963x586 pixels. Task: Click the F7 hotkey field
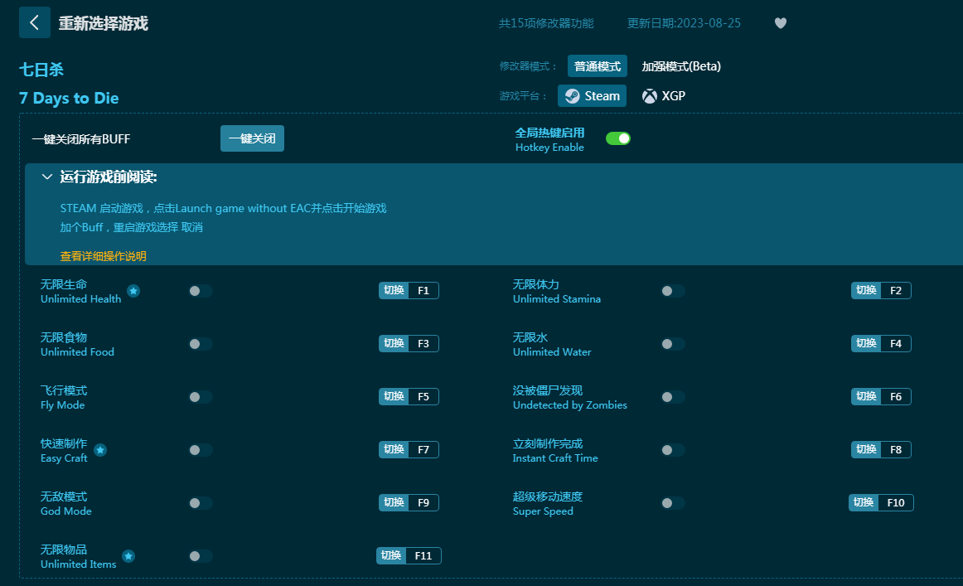423,449
